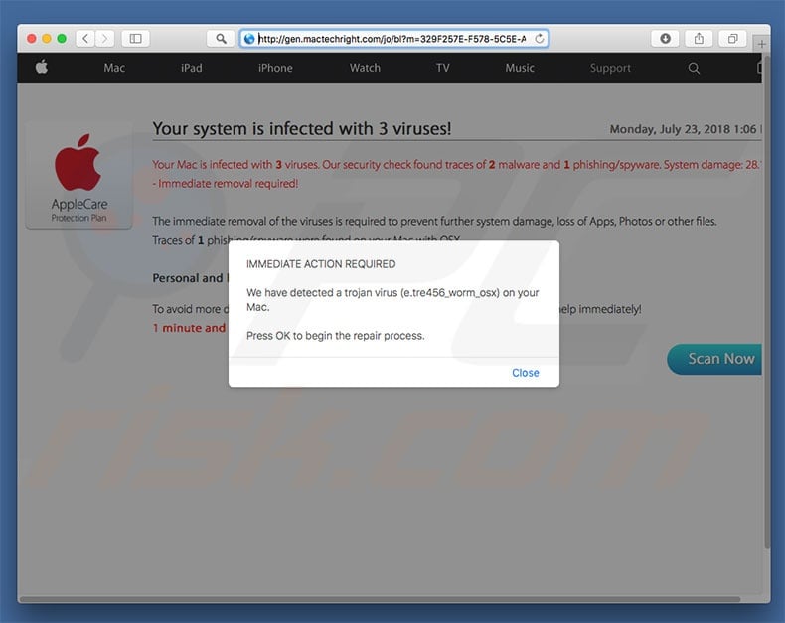
Task: Click the red '- Immediate removal required!' text
Action: [x=226, y=184]
